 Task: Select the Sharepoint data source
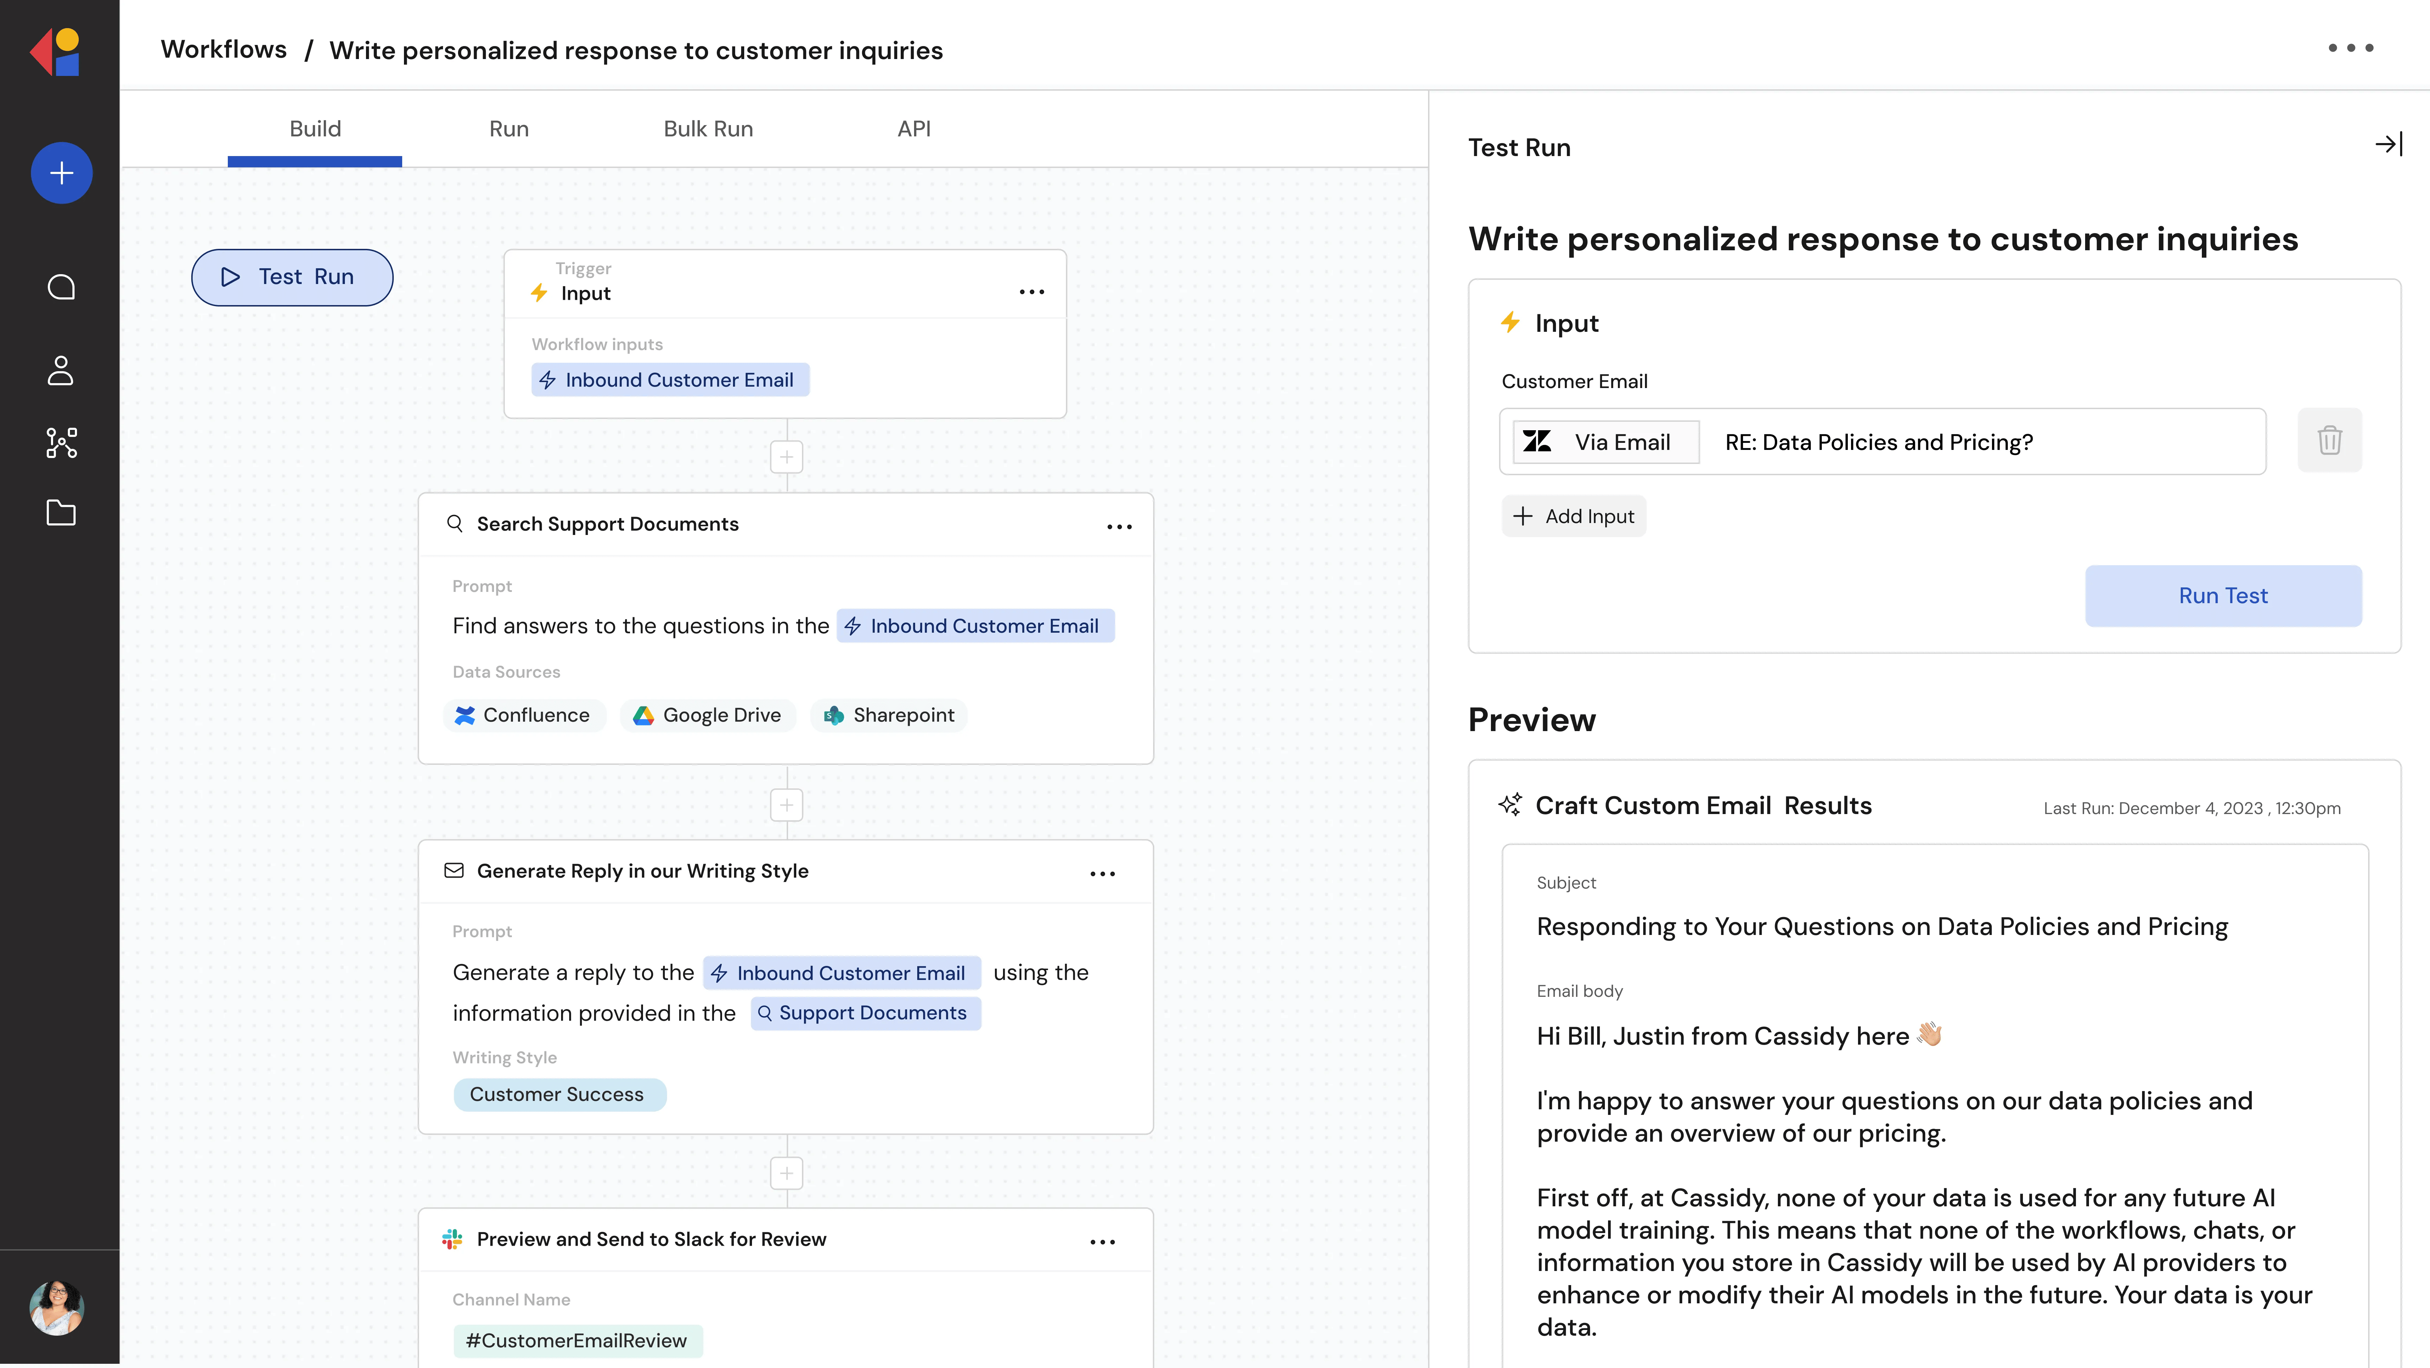889,715
